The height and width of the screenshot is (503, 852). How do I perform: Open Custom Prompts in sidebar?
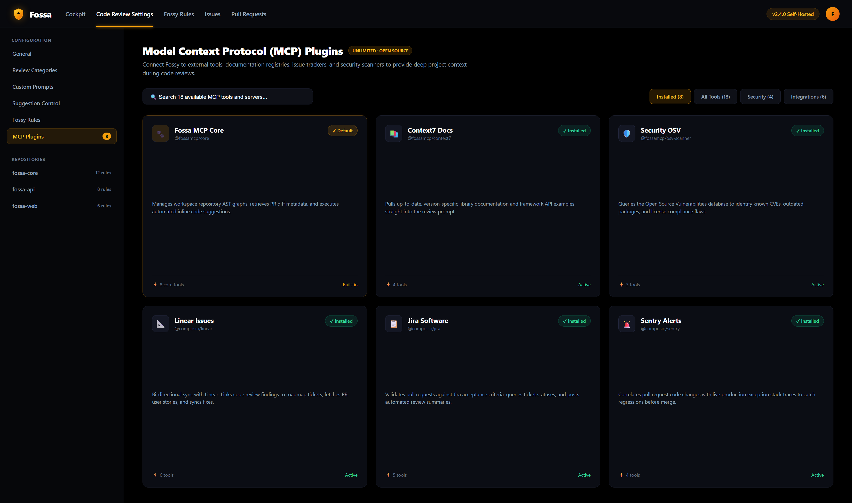click(62, 87)
